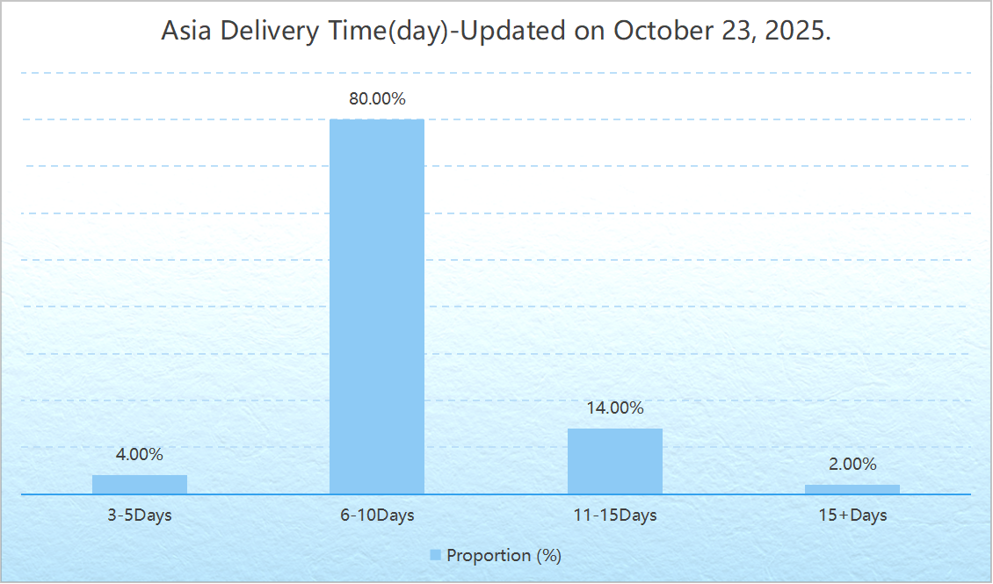Select the 11-15Days bar
993x584 pixels.
pyautogui.click(x=614, y=461)
